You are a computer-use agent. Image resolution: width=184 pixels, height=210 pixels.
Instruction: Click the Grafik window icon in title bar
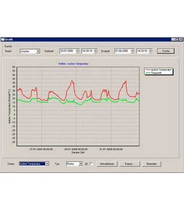coord(2,39)
